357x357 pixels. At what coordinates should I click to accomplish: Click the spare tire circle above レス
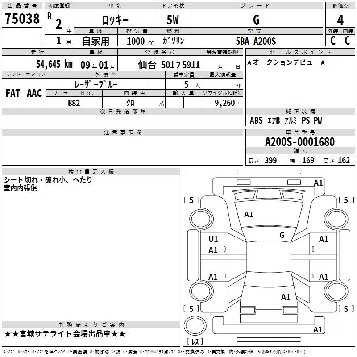pyautogui.click(x=195, y=326)
